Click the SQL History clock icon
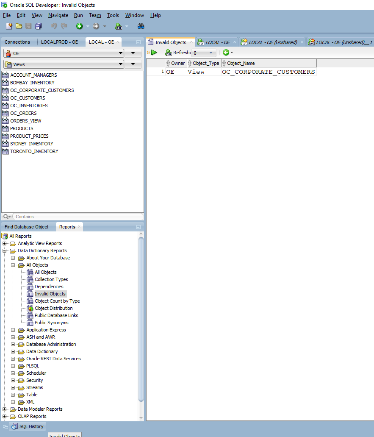Image resolution: width=374 pixels, height=437 pixels. click(x=15, y=426)
